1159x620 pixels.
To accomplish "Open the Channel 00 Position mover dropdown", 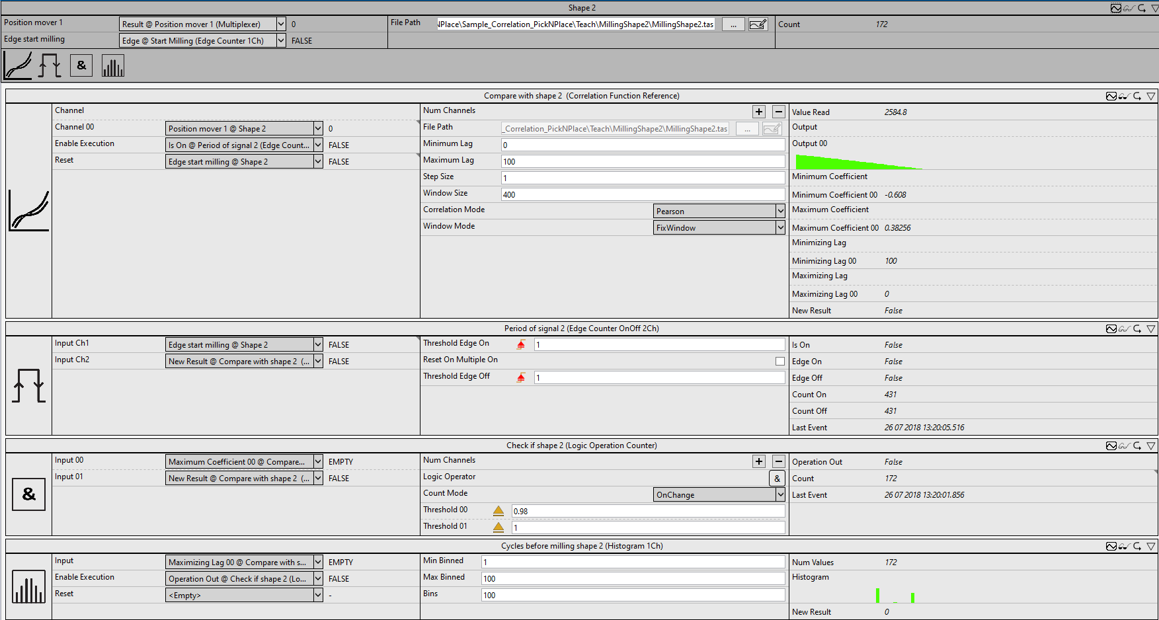I will pyautogui.click(x=244, y=128).
